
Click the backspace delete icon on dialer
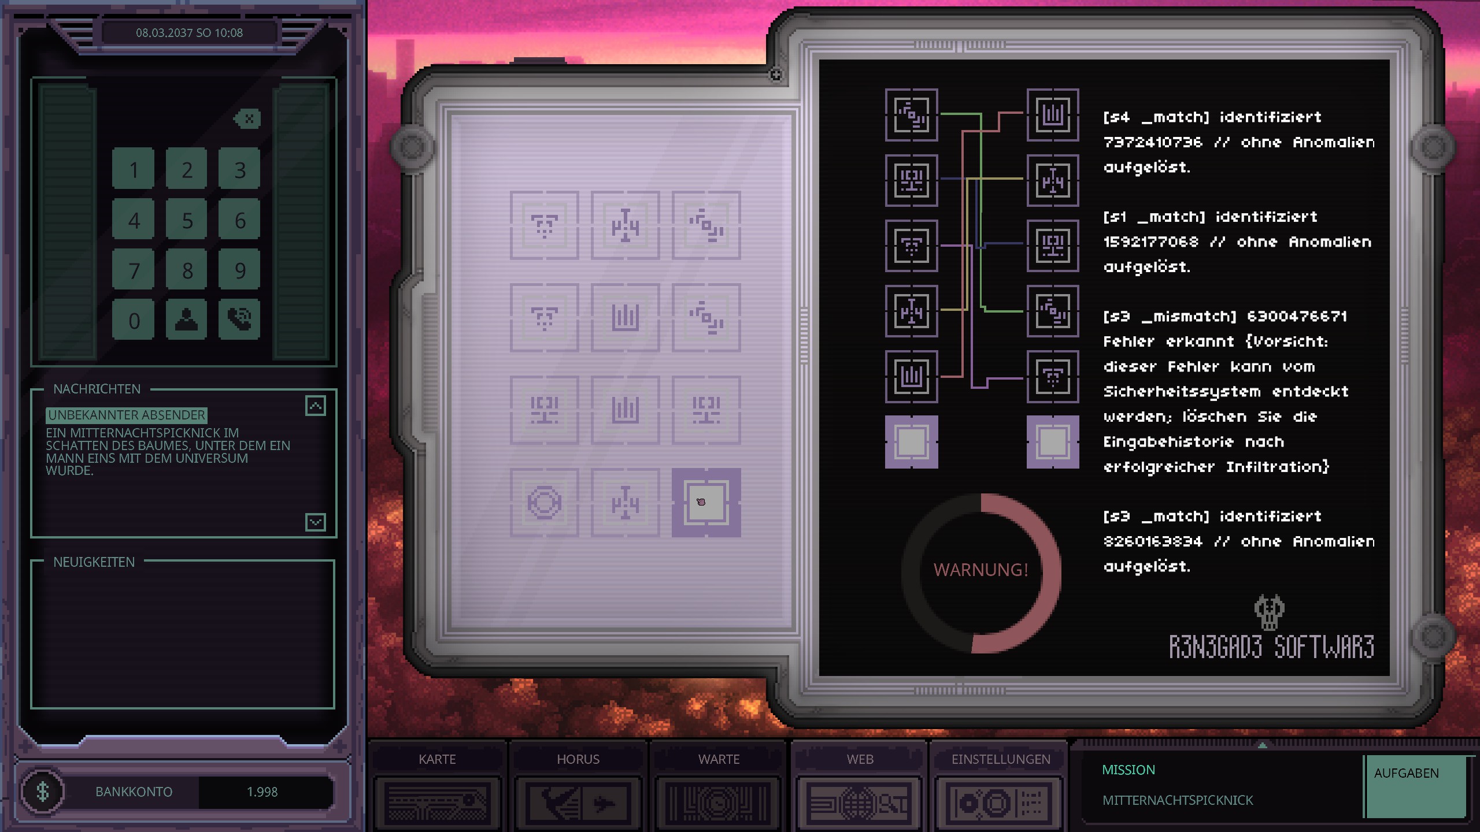pos(248,119)
